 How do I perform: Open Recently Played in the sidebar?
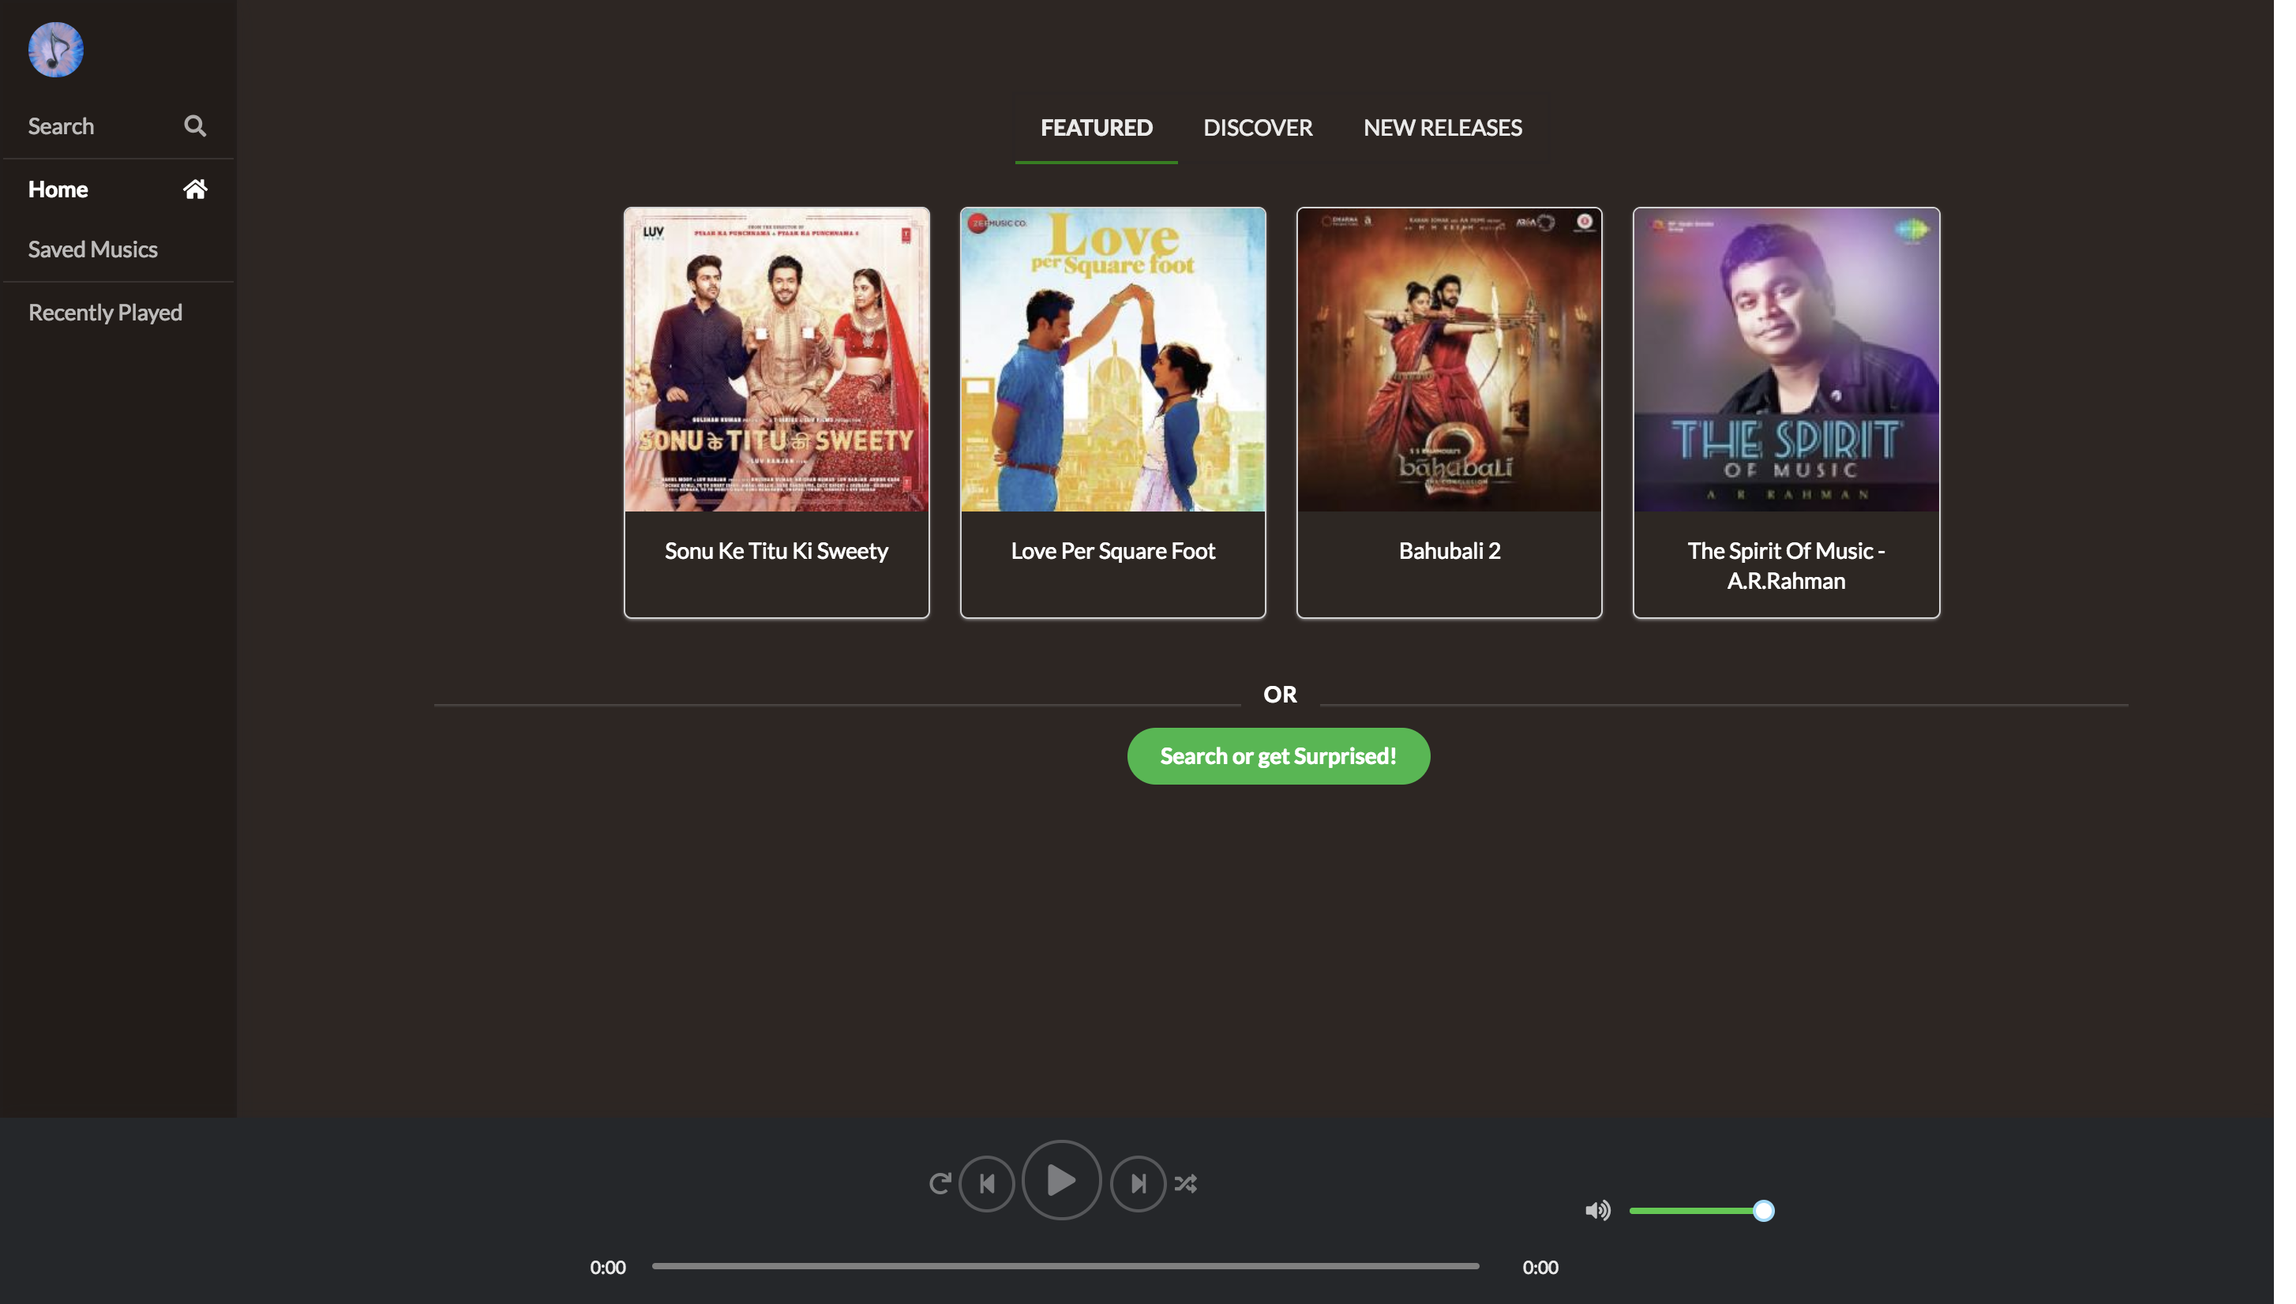coord(118,313)
